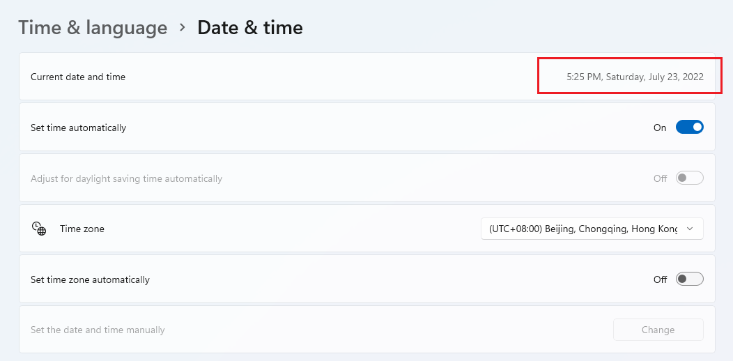Click the breadcrumb chevron separator arrow

(183, 28)
